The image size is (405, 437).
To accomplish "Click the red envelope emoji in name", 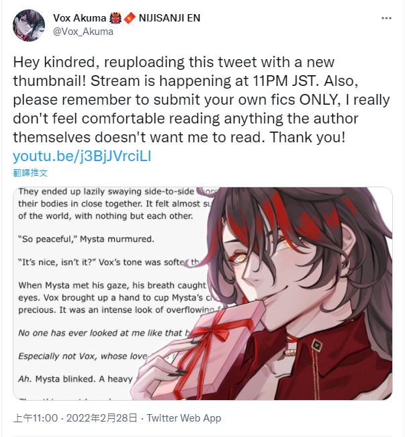I will tap(130, 18).
